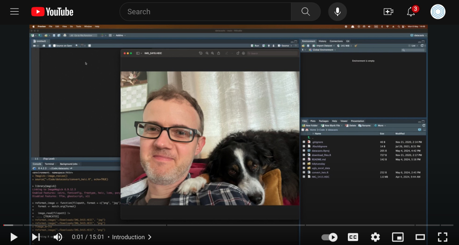Toggle the autoplay switch
This screenshot has height=245, width=459.
(x=329, y=237)
